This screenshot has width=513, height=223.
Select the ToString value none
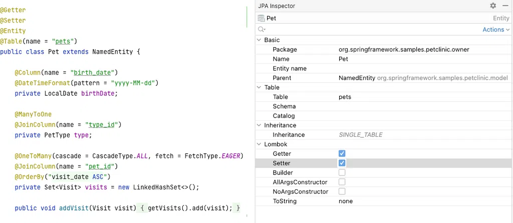346,201
